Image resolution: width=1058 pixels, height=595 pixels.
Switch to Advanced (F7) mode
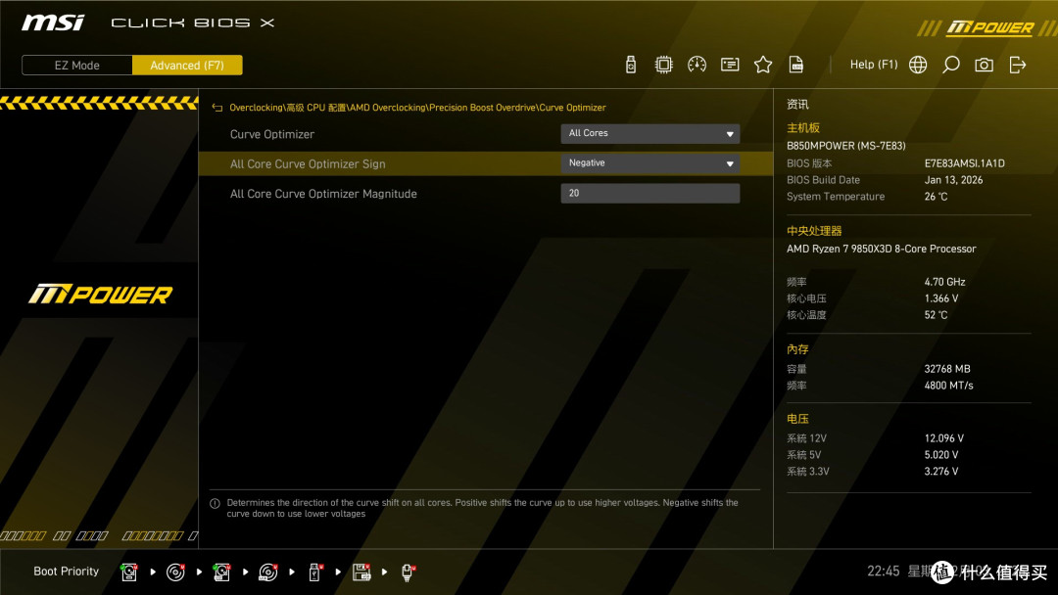pyautogui.click(x=187, y=66)
